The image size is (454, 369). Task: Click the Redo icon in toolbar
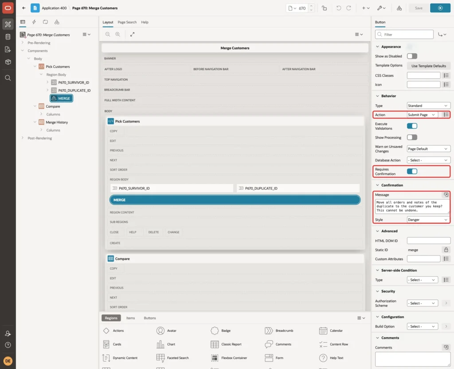[348, 8]
